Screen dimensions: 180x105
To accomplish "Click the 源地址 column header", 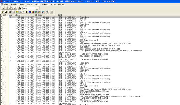I will pyautogui.click(x=25, y=15).
